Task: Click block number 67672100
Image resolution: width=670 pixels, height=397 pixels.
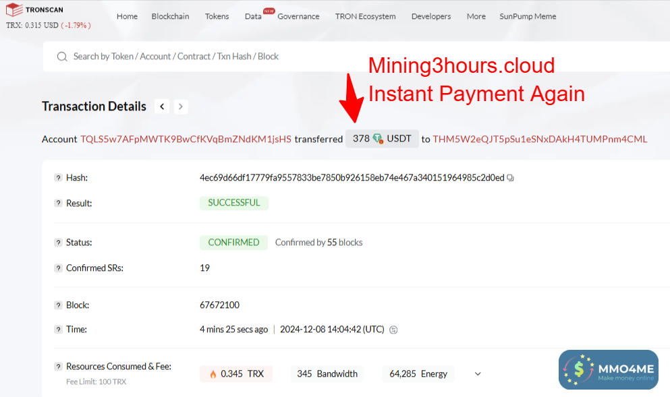Action: coord(220,305)
